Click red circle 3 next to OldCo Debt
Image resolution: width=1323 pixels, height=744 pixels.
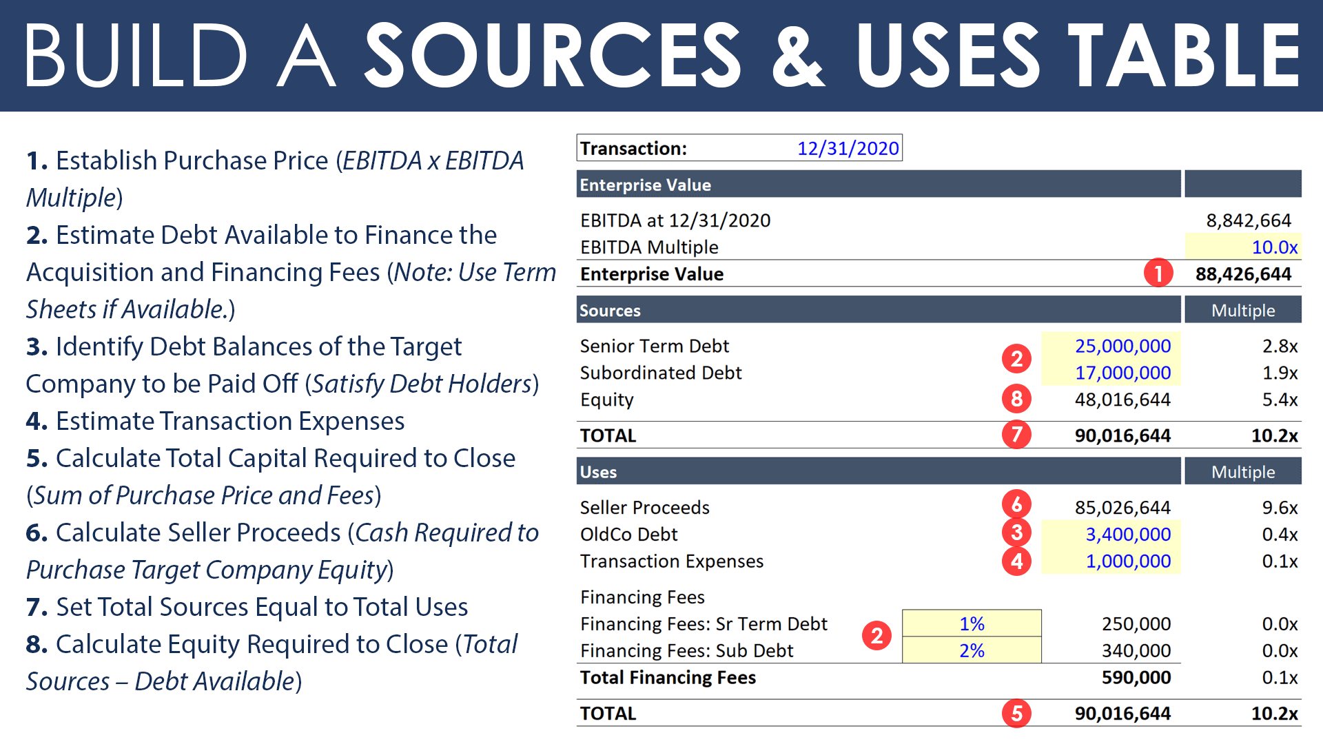[x=1016, y=533]
